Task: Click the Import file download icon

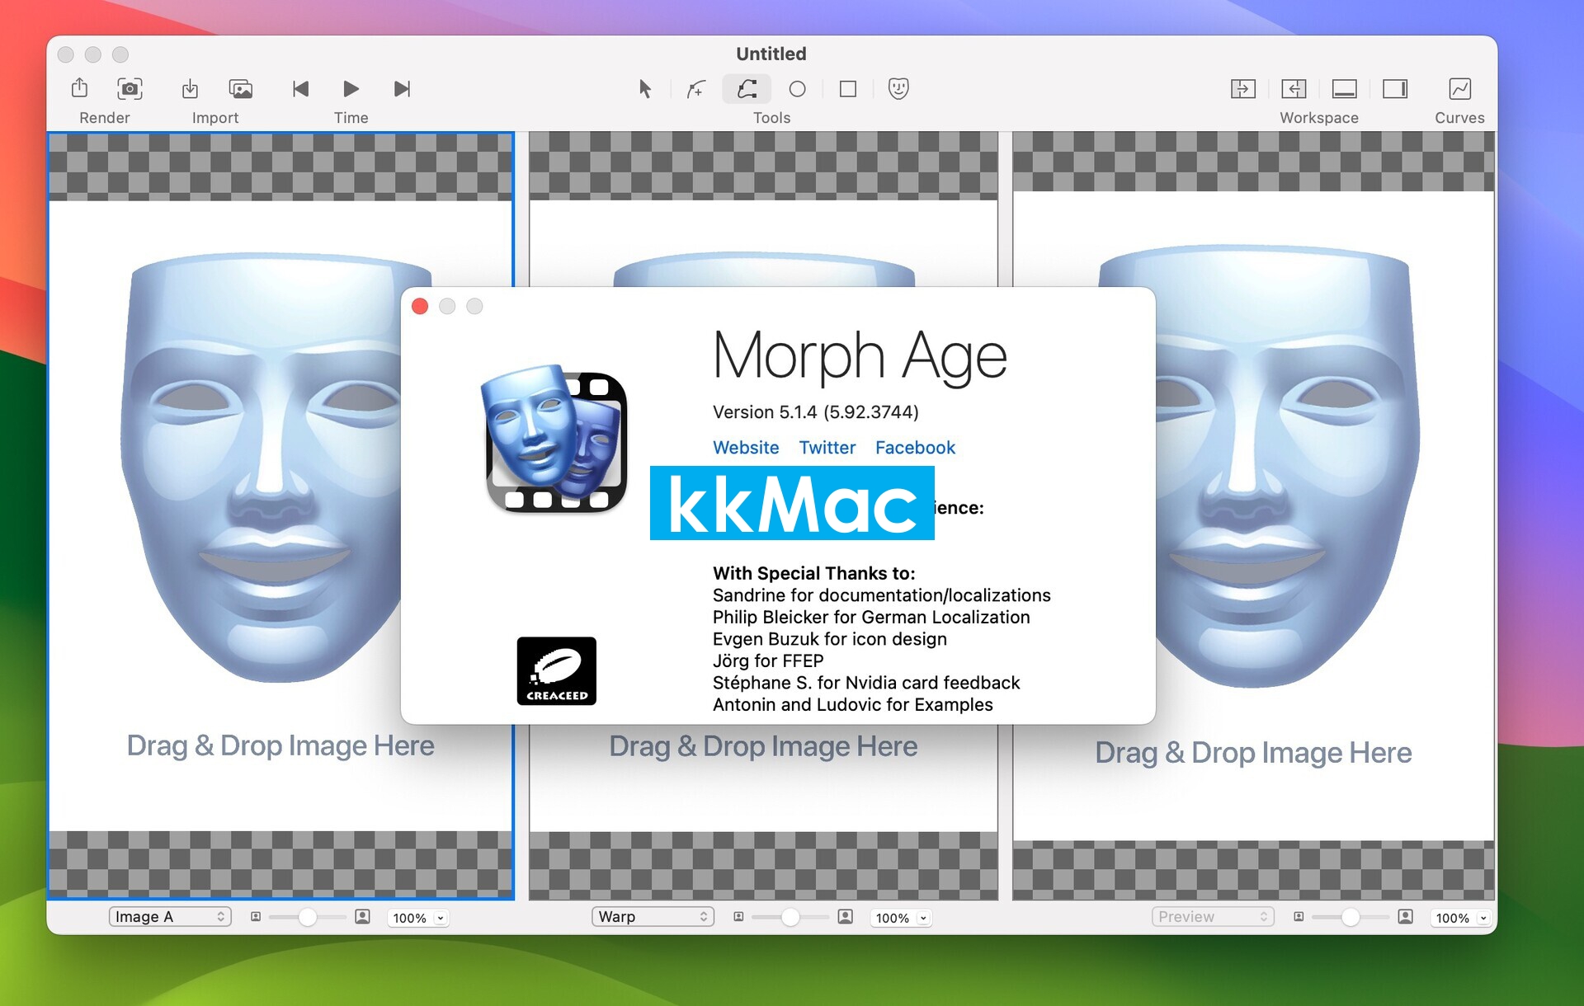Action: coord(190,88)
